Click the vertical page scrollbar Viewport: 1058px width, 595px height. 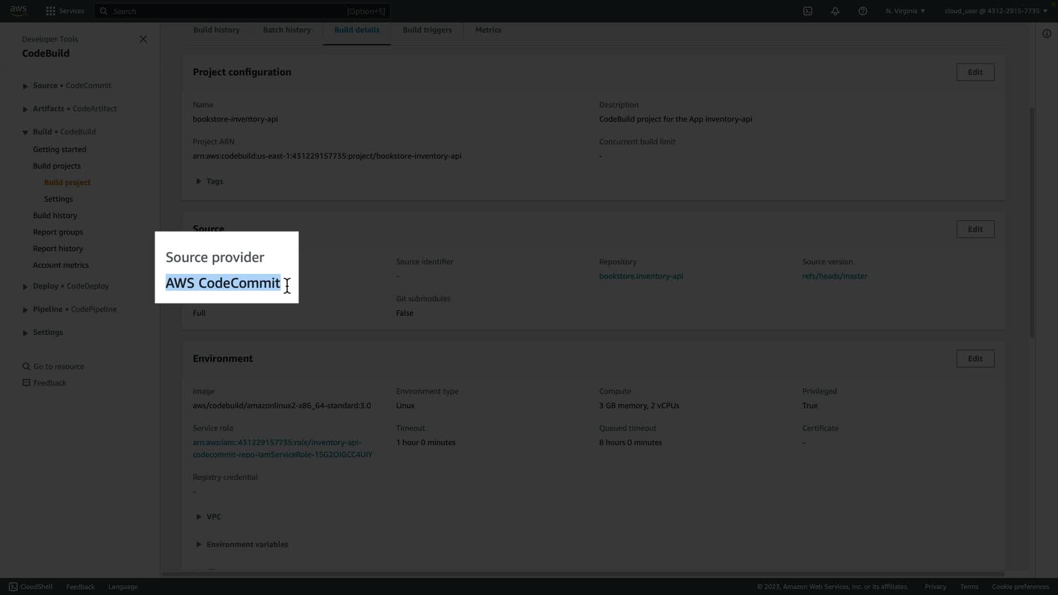tap(1032, 220)
